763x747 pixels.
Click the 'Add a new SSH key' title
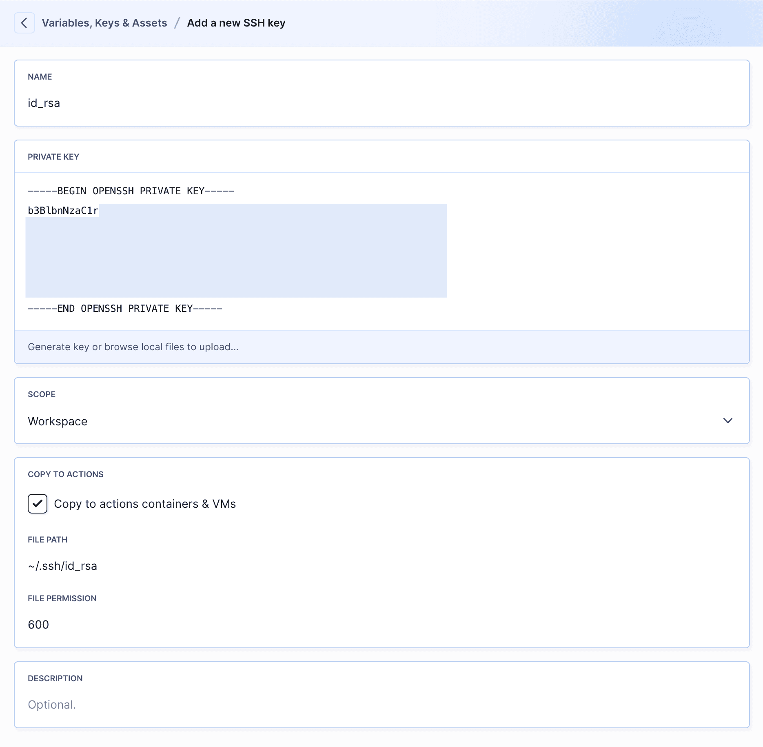pyautogui.click(x=236, y=23)
